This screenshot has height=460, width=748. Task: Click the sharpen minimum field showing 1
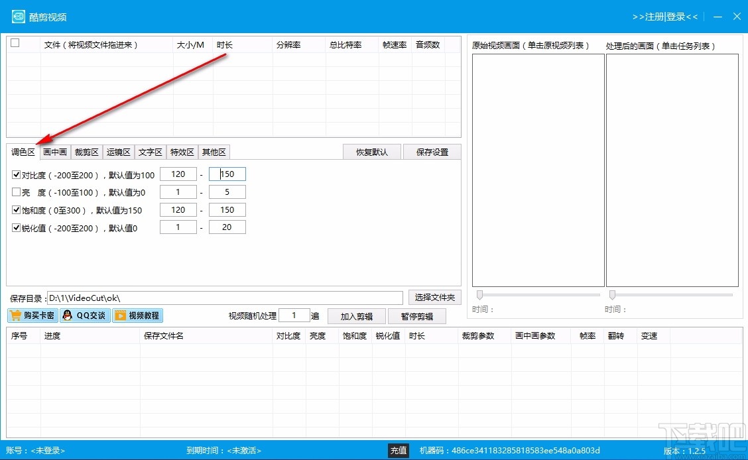178,227
